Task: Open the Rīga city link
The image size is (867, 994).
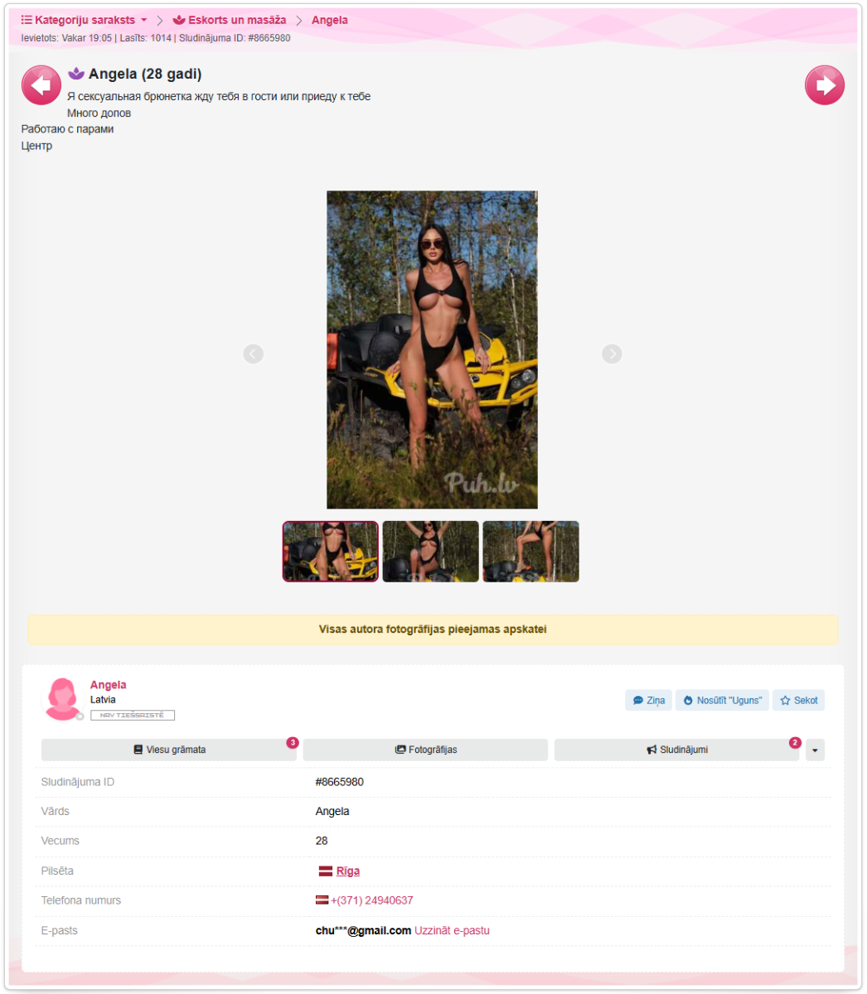Action: tap(347, 871)
